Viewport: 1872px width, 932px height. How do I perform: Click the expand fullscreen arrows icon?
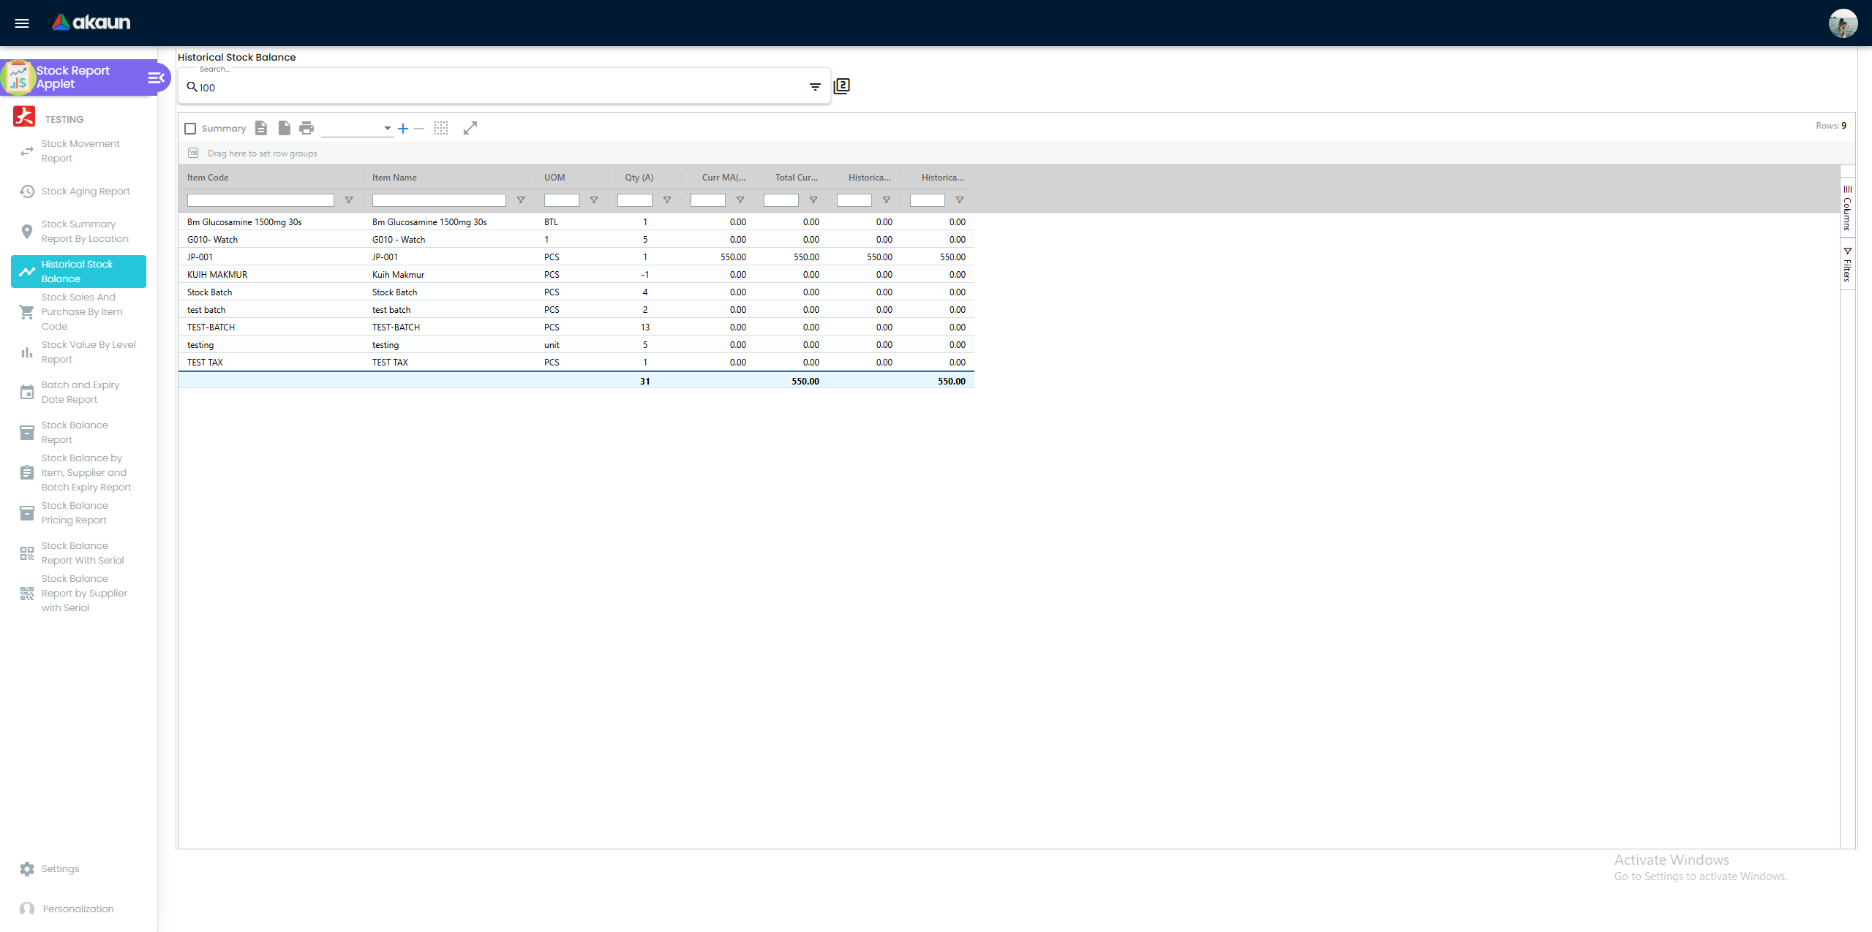(x=470, y=128)
